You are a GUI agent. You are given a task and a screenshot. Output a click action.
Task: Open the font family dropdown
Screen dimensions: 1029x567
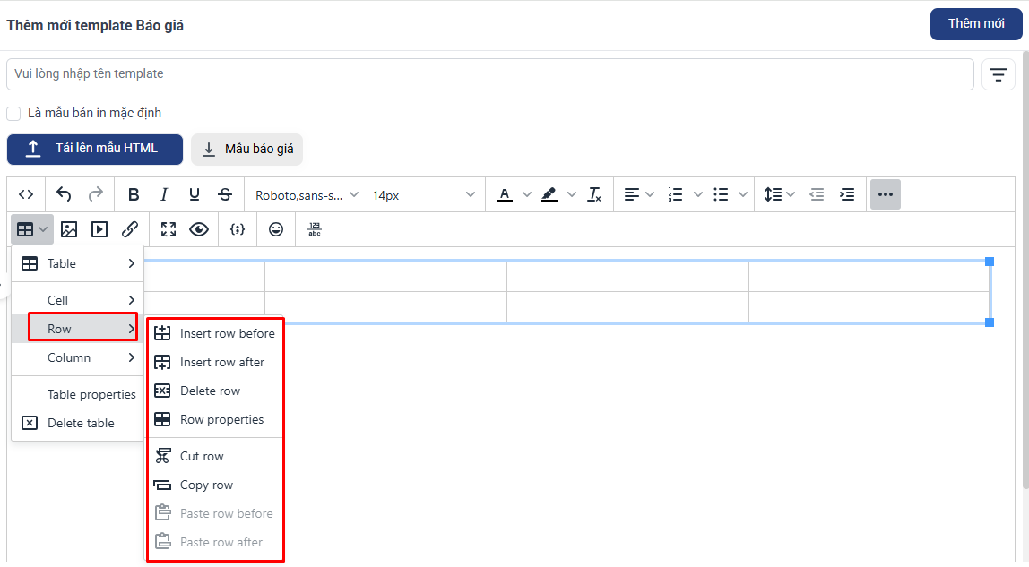pos(307,194)
